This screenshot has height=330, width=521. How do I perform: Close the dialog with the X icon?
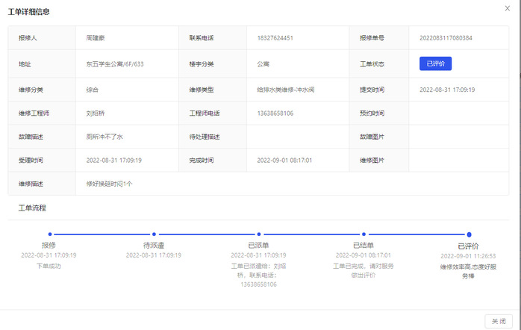509,9
